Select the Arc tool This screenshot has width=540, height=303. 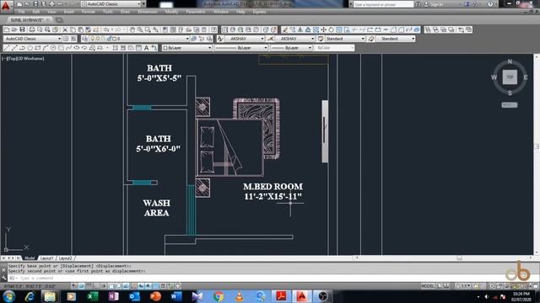pos(46,48)
